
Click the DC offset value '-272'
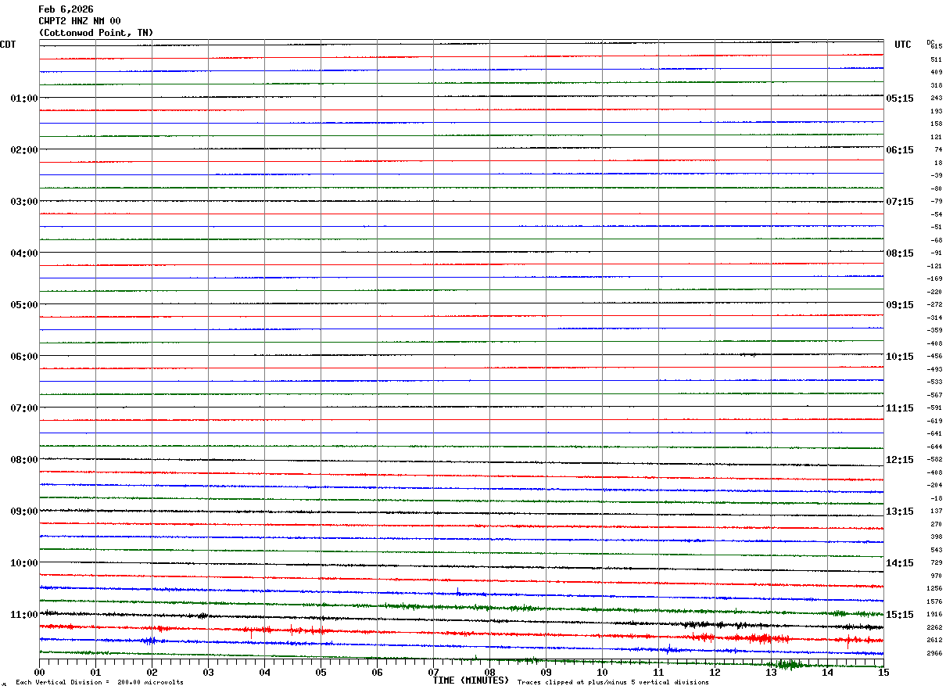click(934, 304)
